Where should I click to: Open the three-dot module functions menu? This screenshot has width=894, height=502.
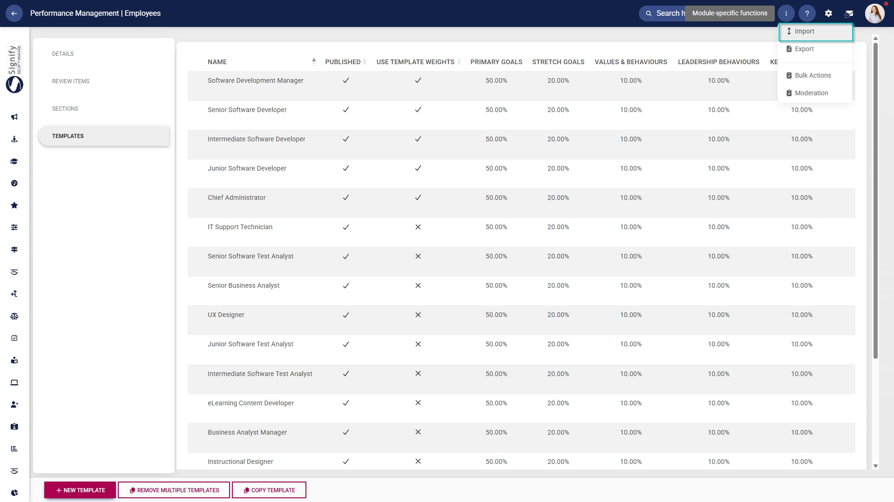pyautogui.click(x=786, y=13)
